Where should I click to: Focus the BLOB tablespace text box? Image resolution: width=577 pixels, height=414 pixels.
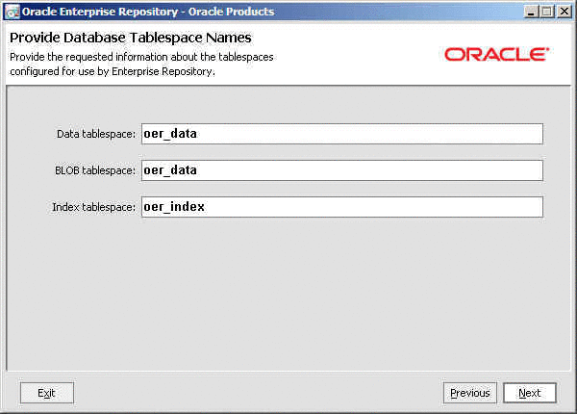(x=341, y=170)
